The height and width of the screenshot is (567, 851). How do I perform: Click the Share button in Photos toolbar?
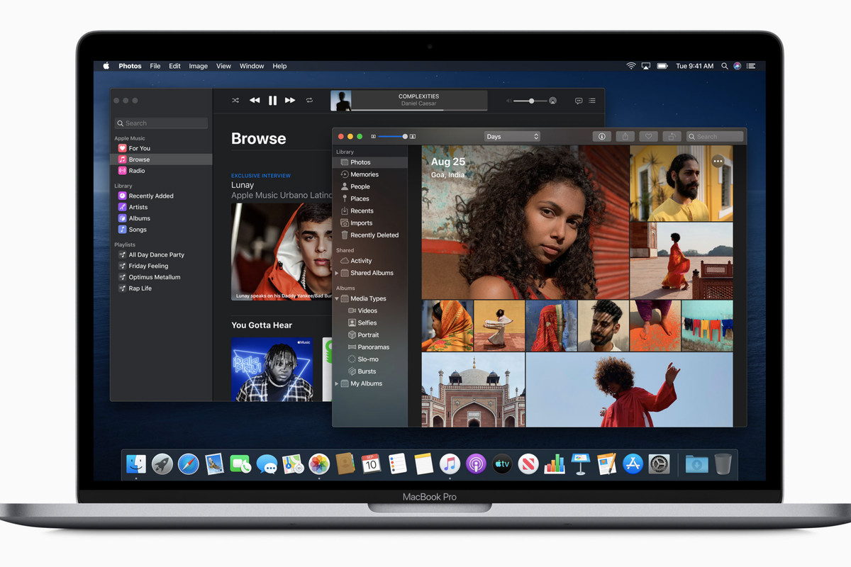[625, 136]
